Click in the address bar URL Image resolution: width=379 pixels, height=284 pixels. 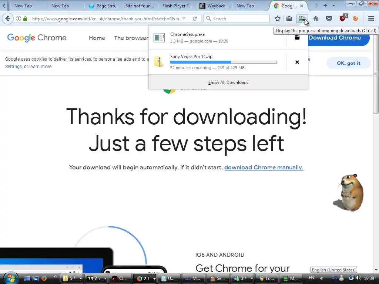pos(106,18)
